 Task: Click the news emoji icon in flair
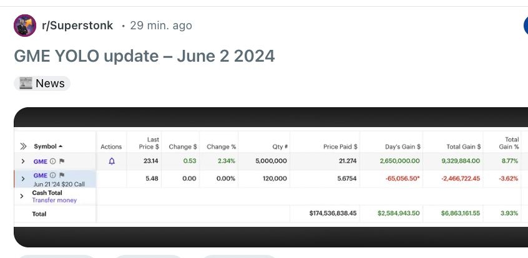coord(26,84)
